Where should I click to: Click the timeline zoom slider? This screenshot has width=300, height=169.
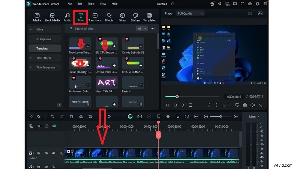point(220,116)
